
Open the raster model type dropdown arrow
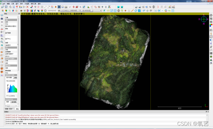101,11
